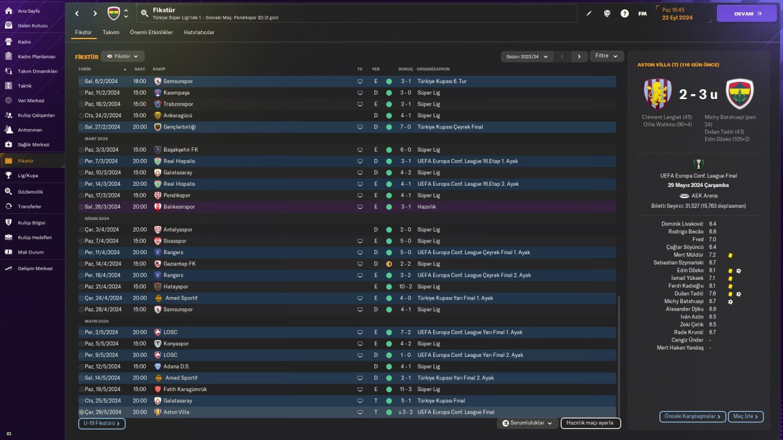Switch to the Önemli Etkinlikler tab
The width and height of the screenshot is (783, 440).
point(152,32)
